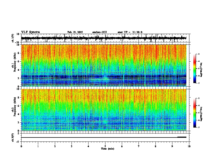Click the "Time (min)" axis title

[x=108, y=149]
